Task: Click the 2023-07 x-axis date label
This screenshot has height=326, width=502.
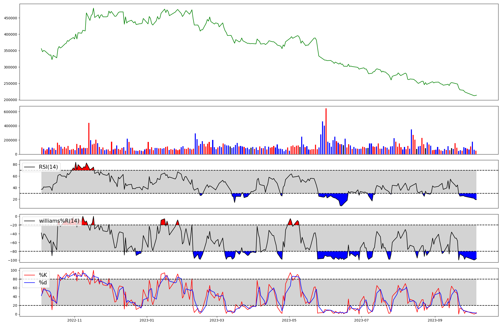Action: click(x=361, y=320)
